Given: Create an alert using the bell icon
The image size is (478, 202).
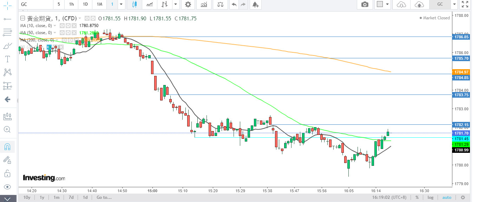Looking at the screenshot, I should point(255,5).
